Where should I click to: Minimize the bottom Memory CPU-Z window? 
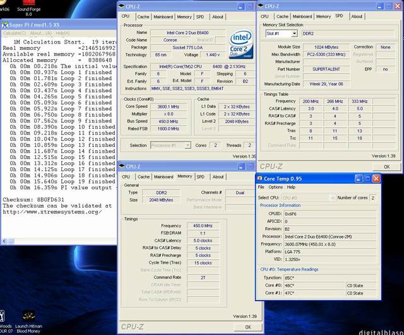pyautogui.click(x=241, y=167)
